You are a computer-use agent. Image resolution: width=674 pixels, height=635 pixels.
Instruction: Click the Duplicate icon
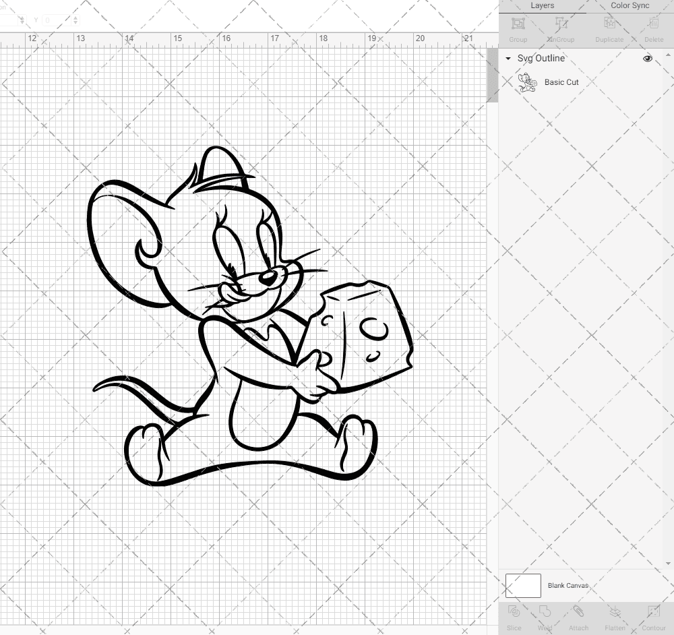pos(609,27)
